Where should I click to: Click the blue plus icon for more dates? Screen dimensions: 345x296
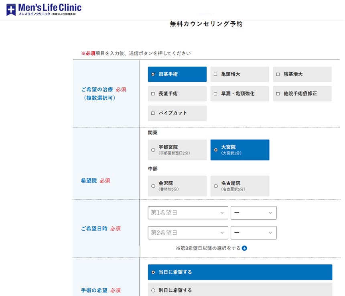tap(244, 248)
